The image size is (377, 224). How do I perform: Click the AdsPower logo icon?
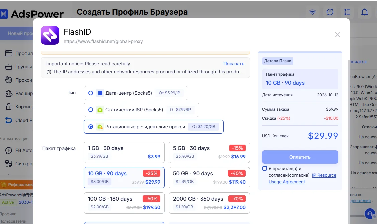(4, 14)
